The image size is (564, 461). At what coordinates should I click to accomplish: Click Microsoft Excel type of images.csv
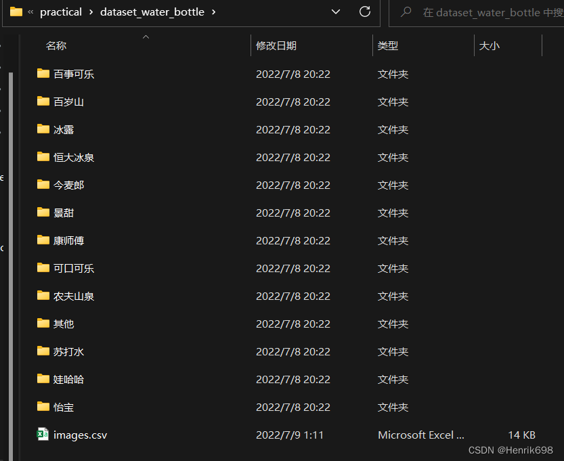point(421,435)
